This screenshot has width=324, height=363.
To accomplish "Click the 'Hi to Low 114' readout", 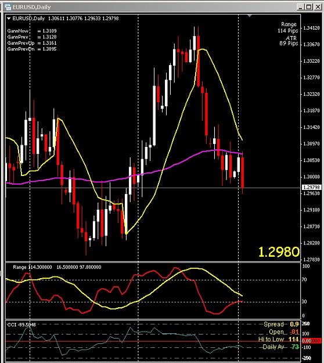I will click(278, 339).
